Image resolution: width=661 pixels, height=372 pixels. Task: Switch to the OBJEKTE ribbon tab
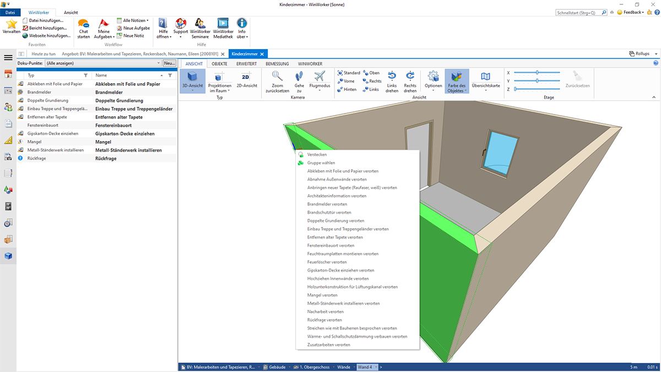pyautogui.click(x=219, y=64)
